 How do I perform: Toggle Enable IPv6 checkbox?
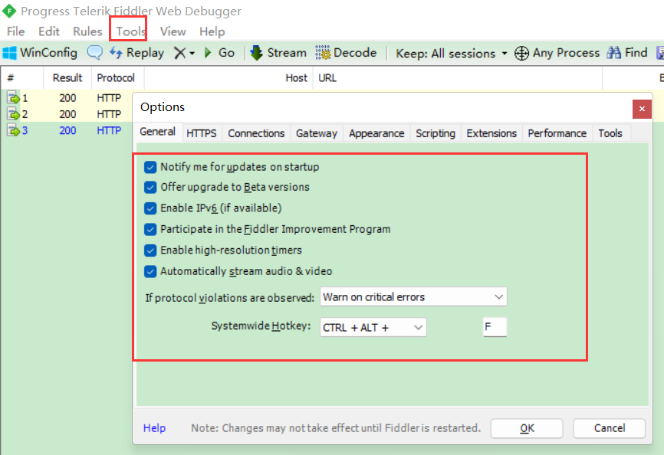[x=150, y=208]
